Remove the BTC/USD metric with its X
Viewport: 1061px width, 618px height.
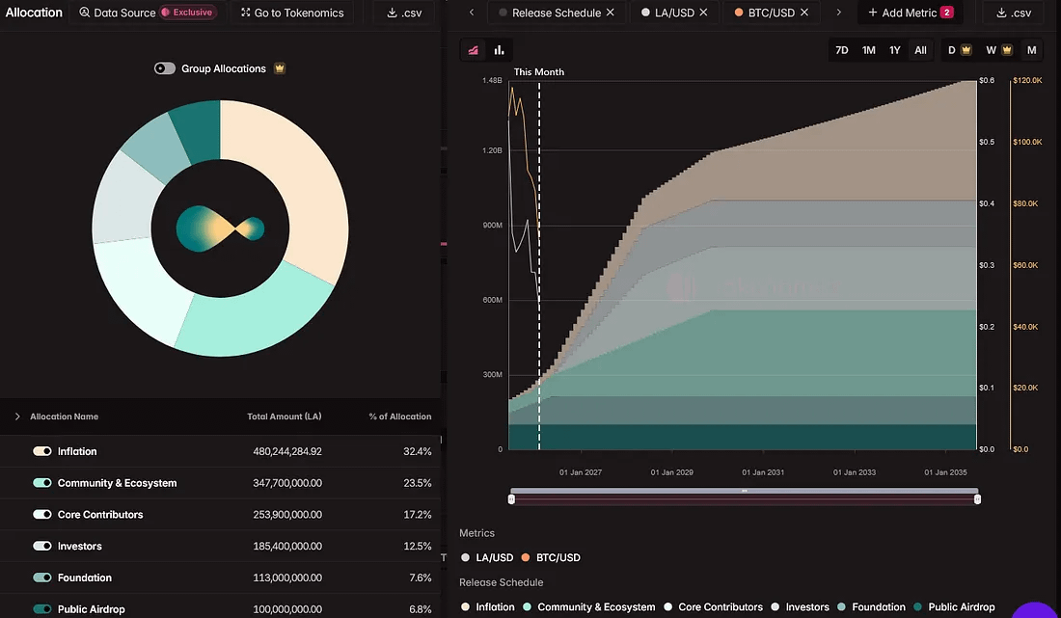(x=803, y=13)
